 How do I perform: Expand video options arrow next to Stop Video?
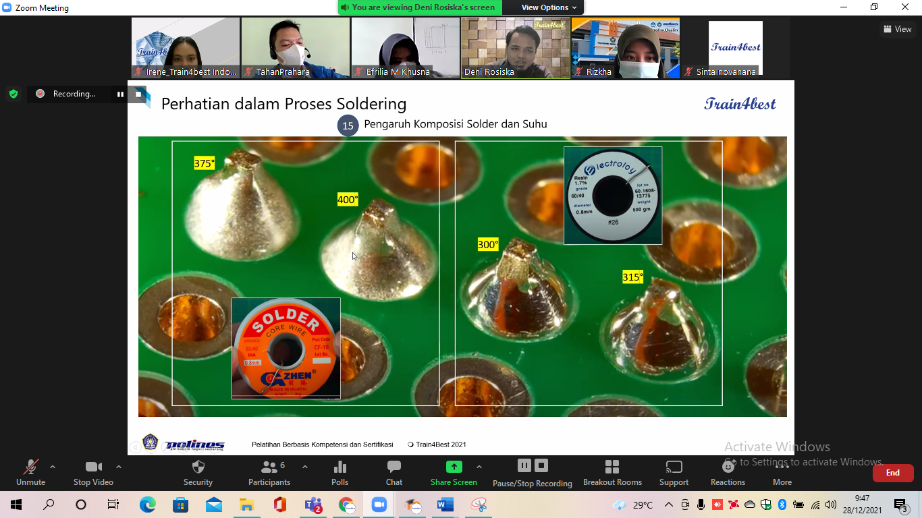tap(119, 467)
